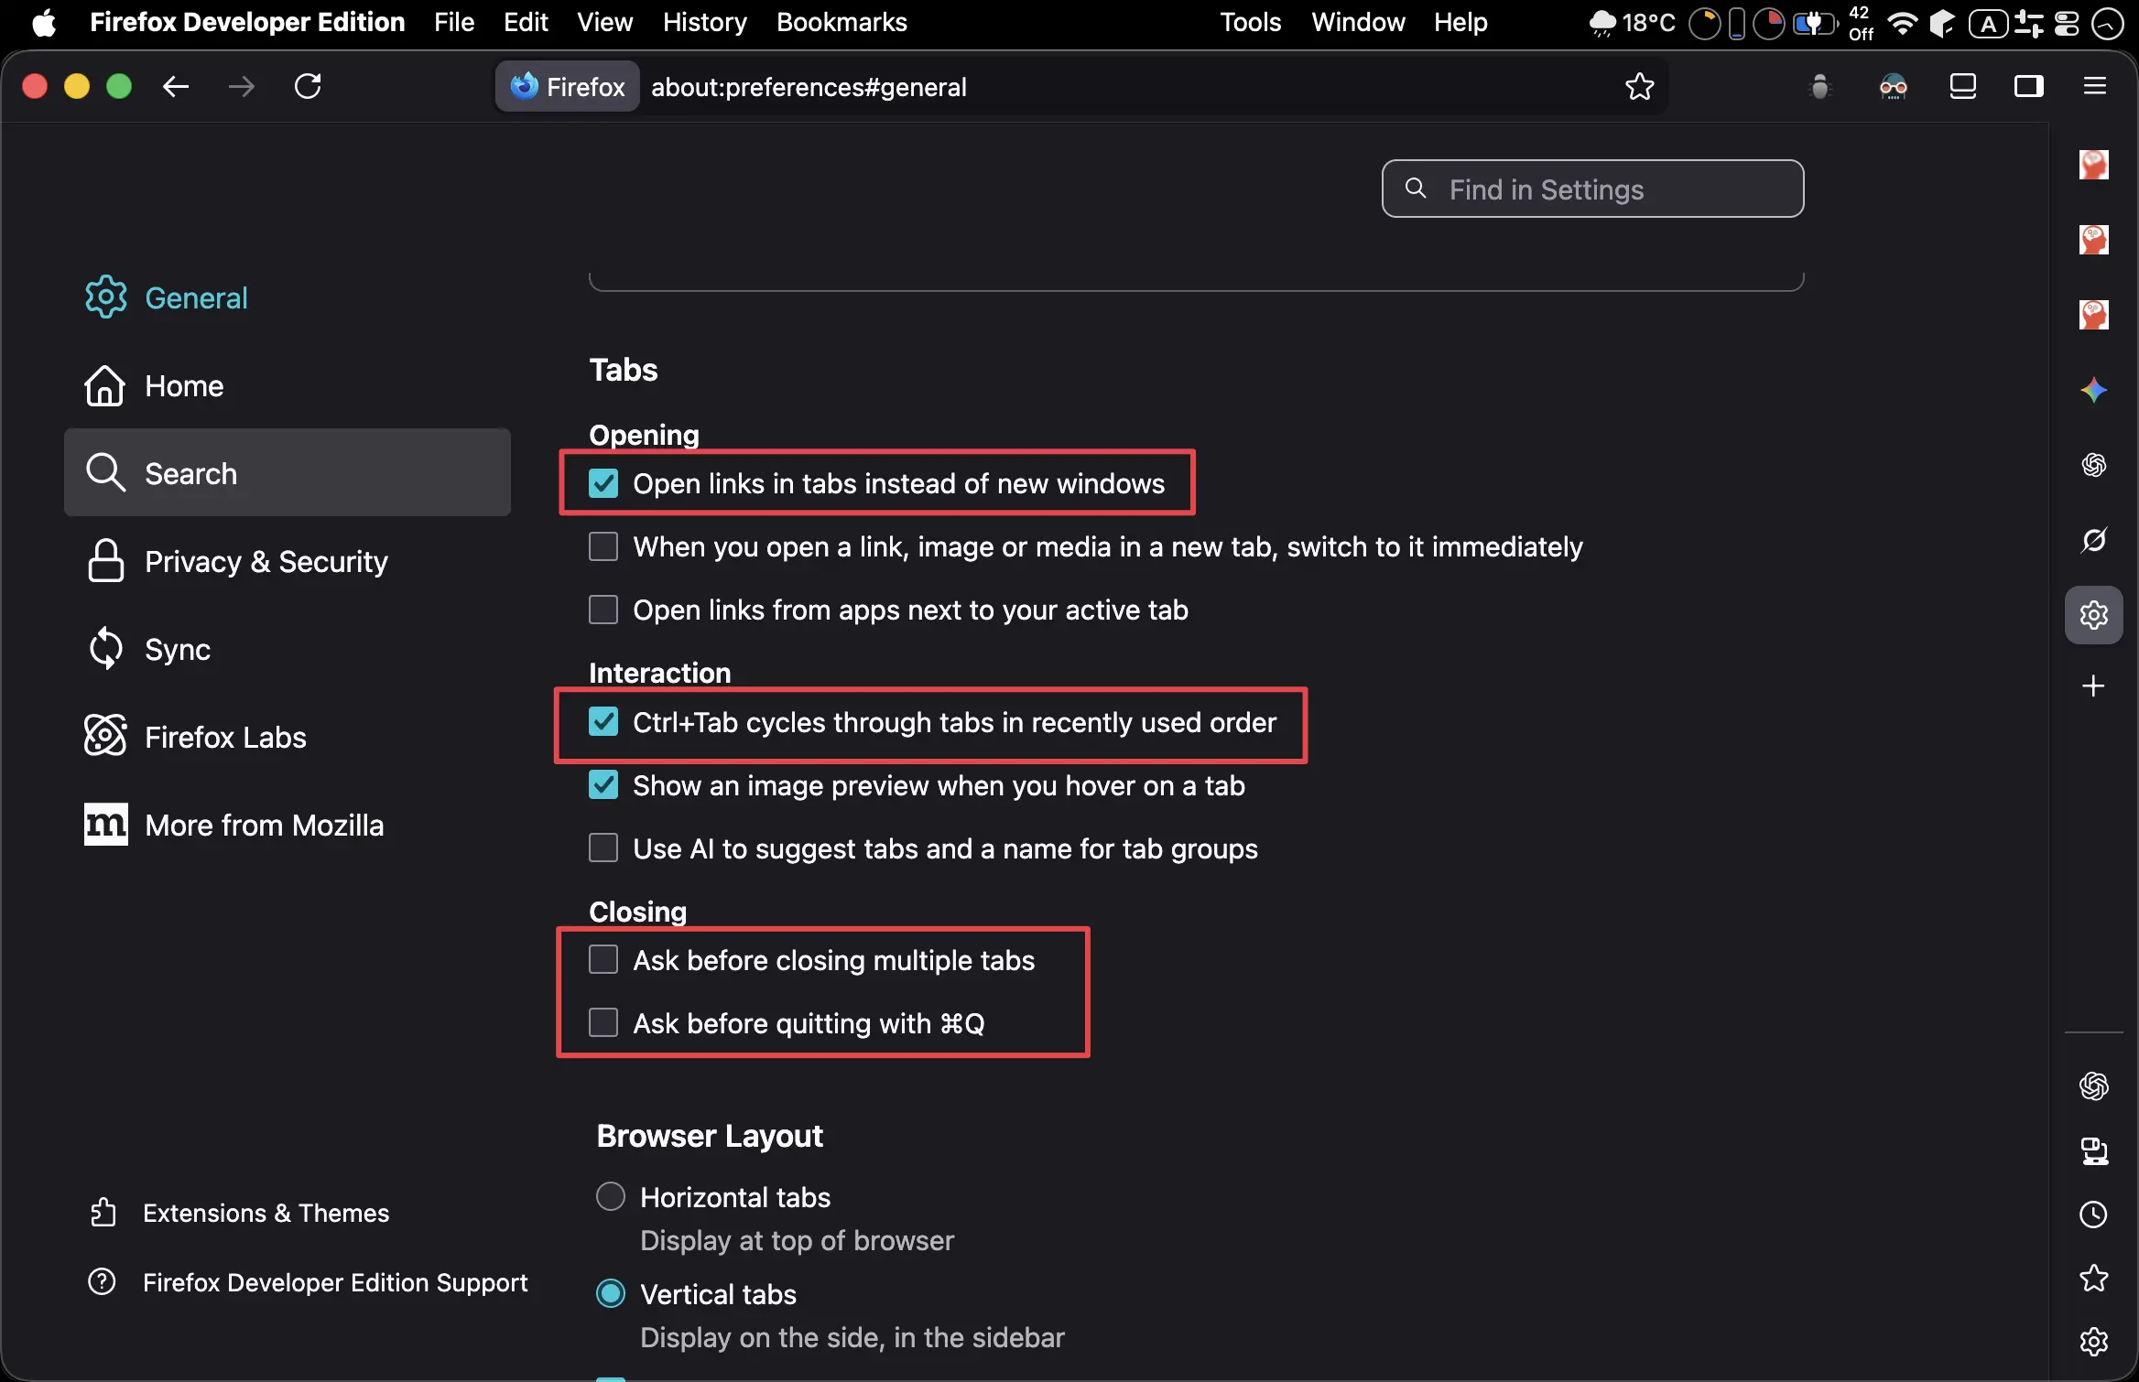Enable Use AI to suggest tabs
Screen dimensions: 2139x1382
603,848
